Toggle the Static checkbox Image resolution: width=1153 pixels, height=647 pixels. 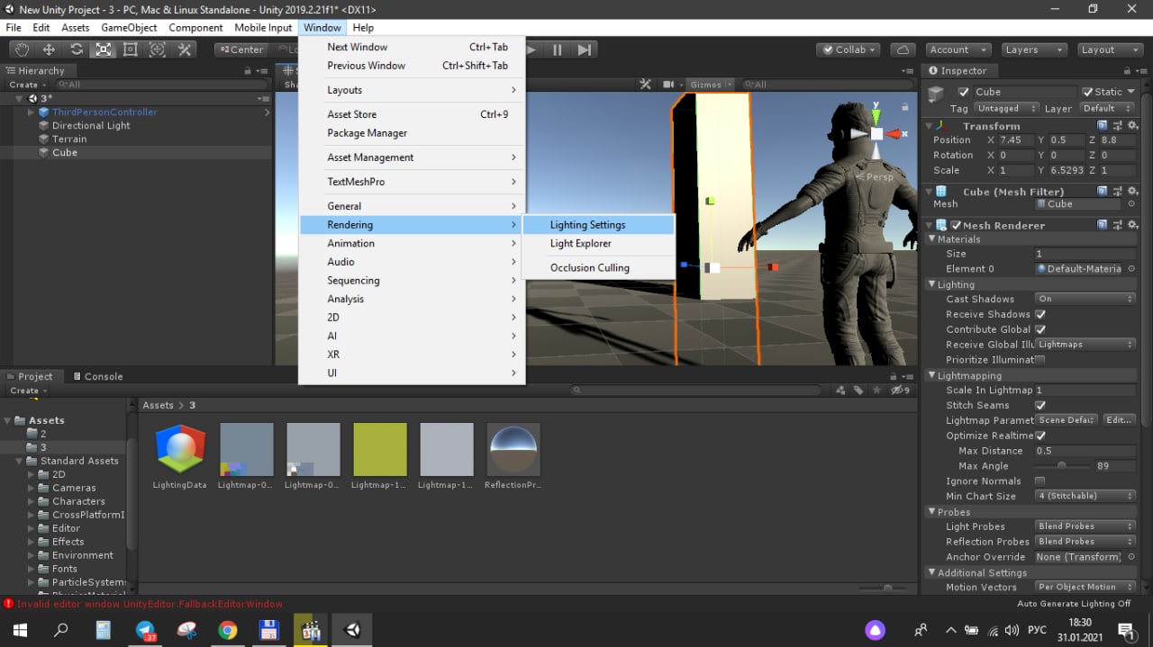pyautogui.click(x=1088, y=92)
